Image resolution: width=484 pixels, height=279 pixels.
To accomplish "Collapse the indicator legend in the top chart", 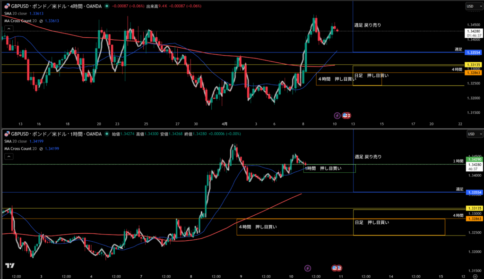I will pos(9,29).
